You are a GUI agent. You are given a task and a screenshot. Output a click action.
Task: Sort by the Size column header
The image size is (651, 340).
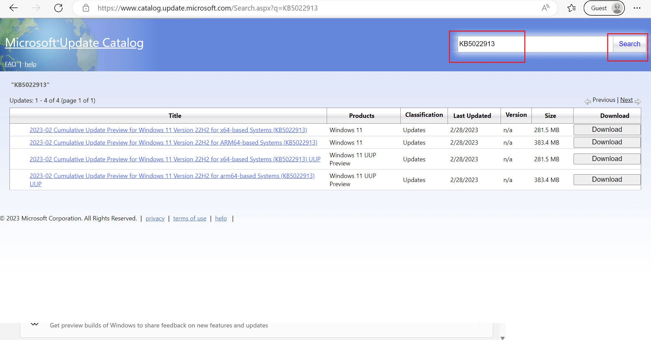click(x=550, y=116)
